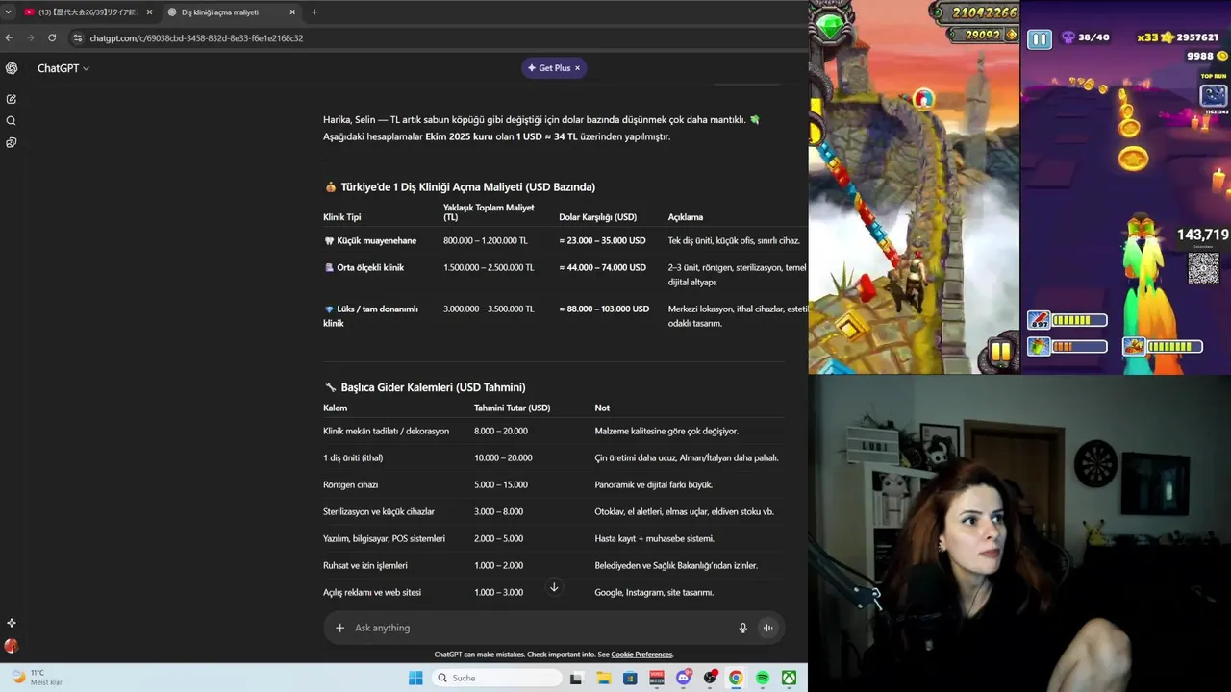Open Xbox app from the taskbar
The height and width of the screenshot is (692, 1231).
pos(789,678)
